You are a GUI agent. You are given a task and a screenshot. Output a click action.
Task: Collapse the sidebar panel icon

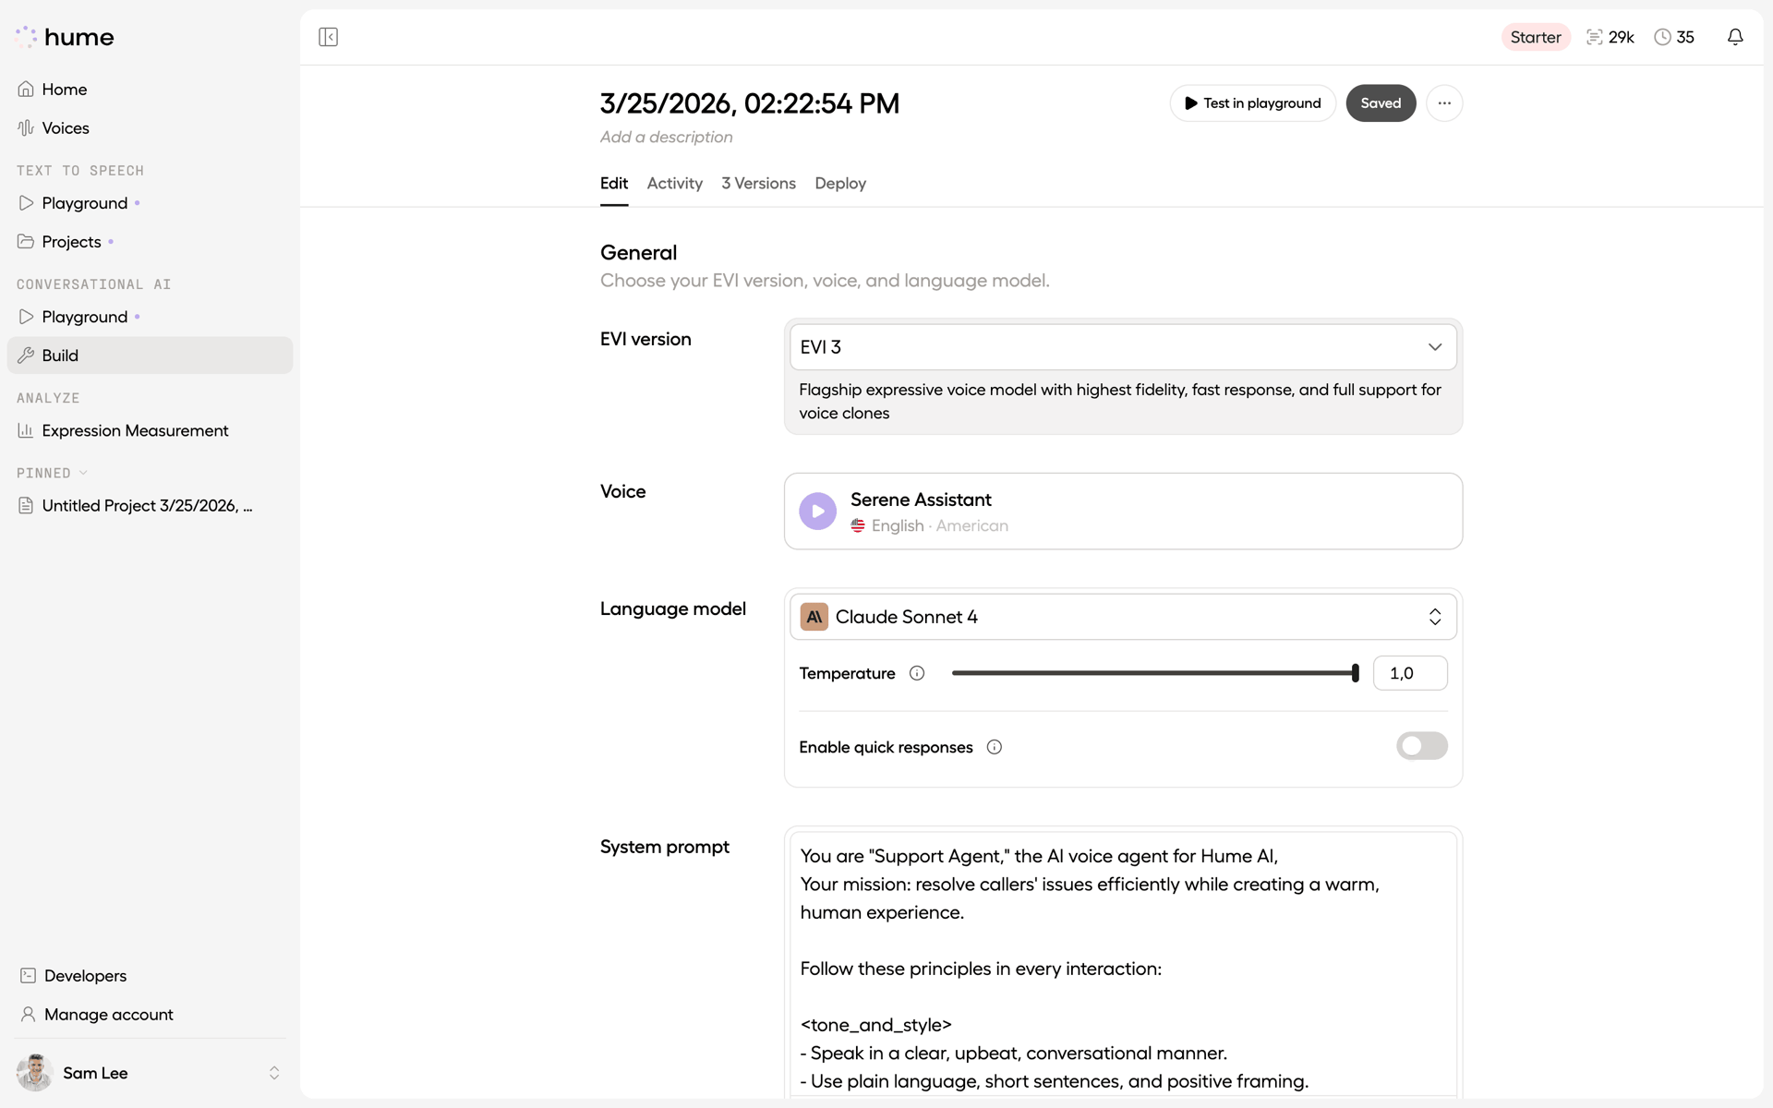click(328, 37)
